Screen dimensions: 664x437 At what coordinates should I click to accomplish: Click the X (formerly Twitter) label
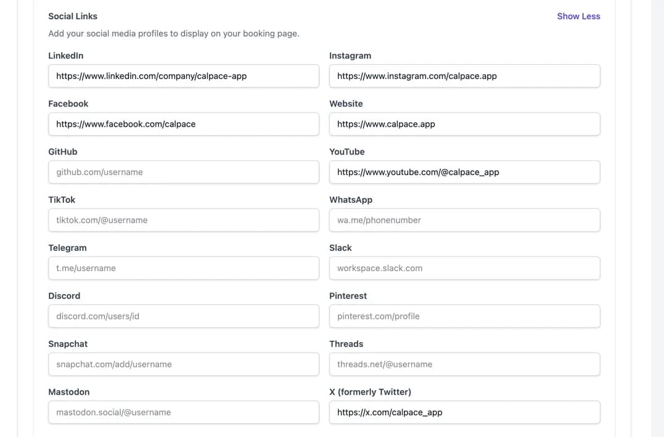click(x=370, y=392)
